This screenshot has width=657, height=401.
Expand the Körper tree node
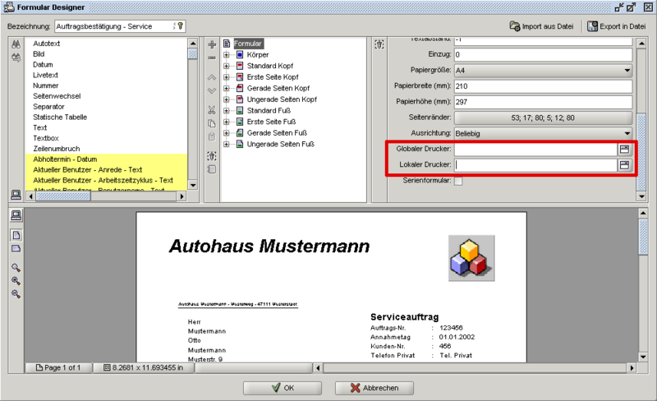[226, 54]
